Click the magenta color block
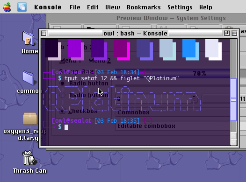The width and height of the screenshot is (246, 182). [120, 49]
